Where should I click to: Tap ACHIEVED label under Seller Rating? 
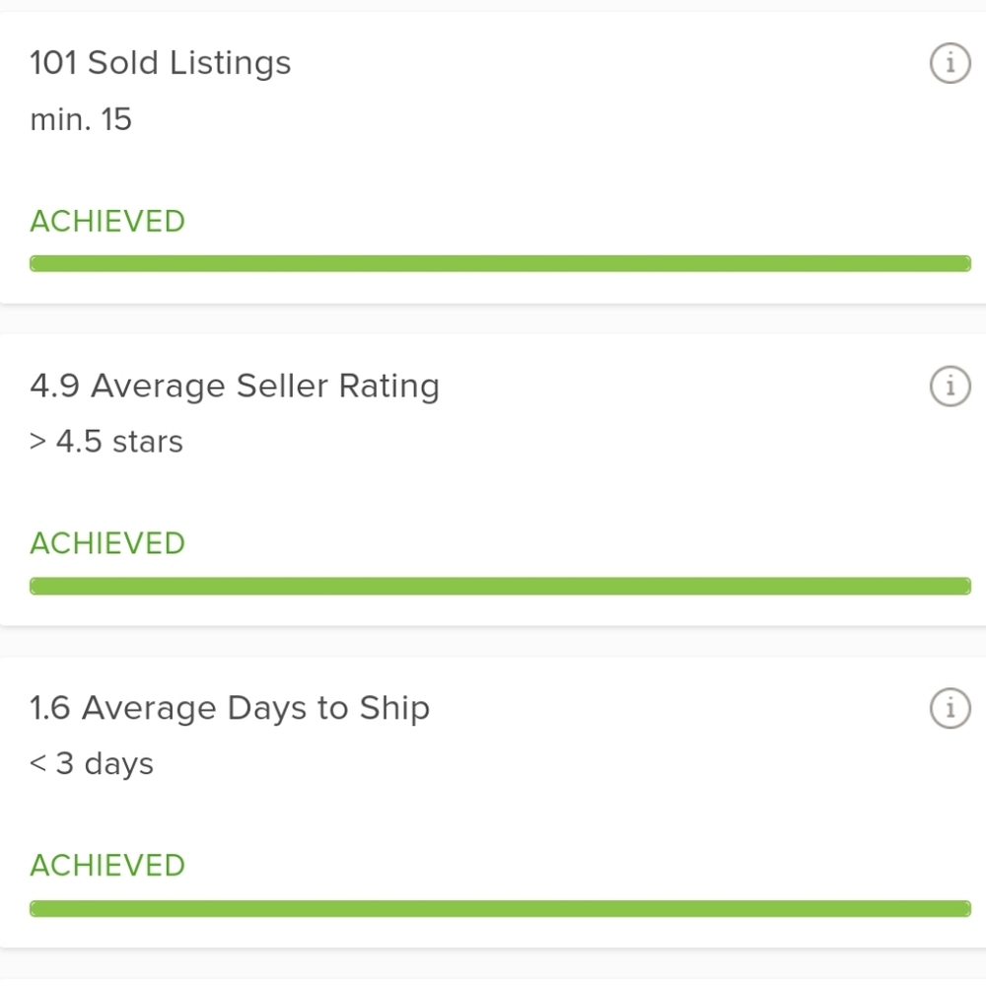point(107,543)
